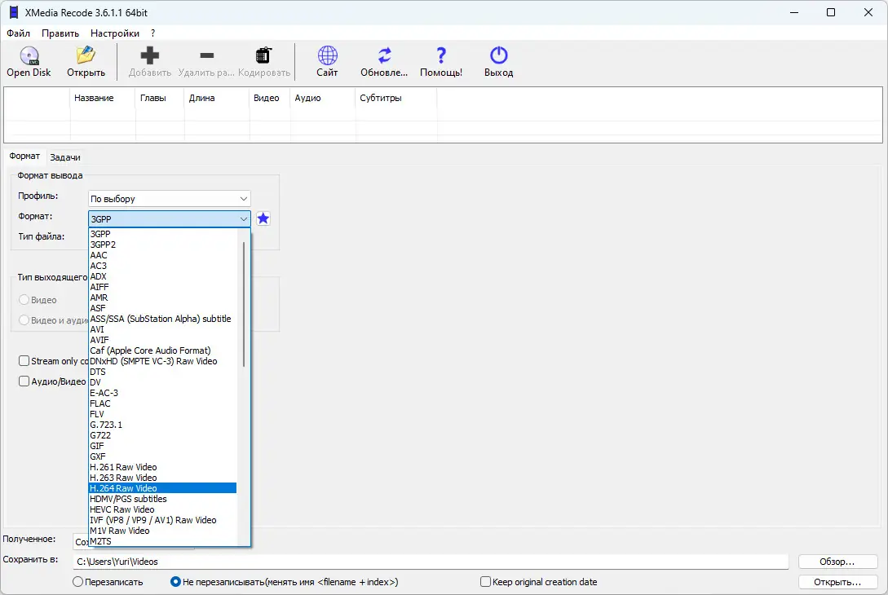Open the ? help menu
888x595 pixels.
[153, 33]
